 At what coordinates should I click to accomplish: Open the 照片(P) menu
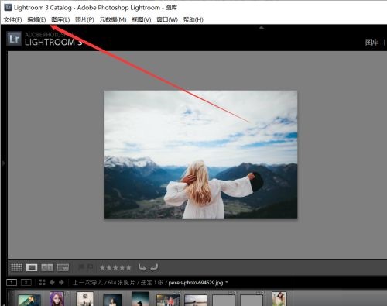84,19
